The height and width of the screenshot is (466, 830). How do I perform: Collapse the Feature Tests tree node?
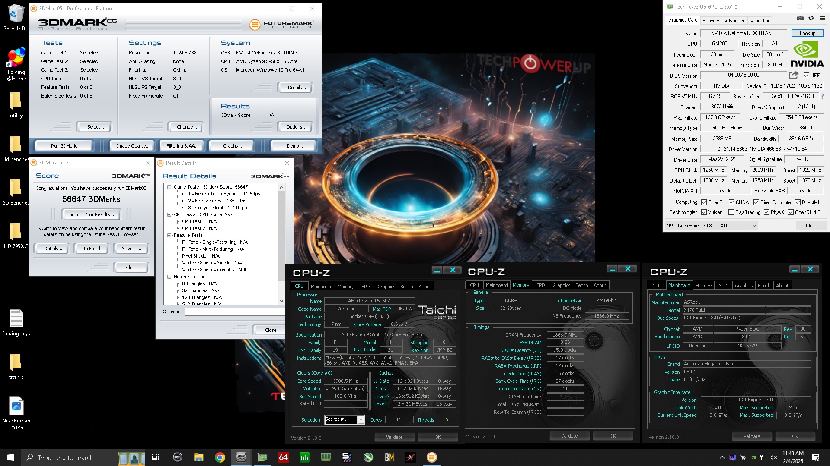(x=169, y=235)
